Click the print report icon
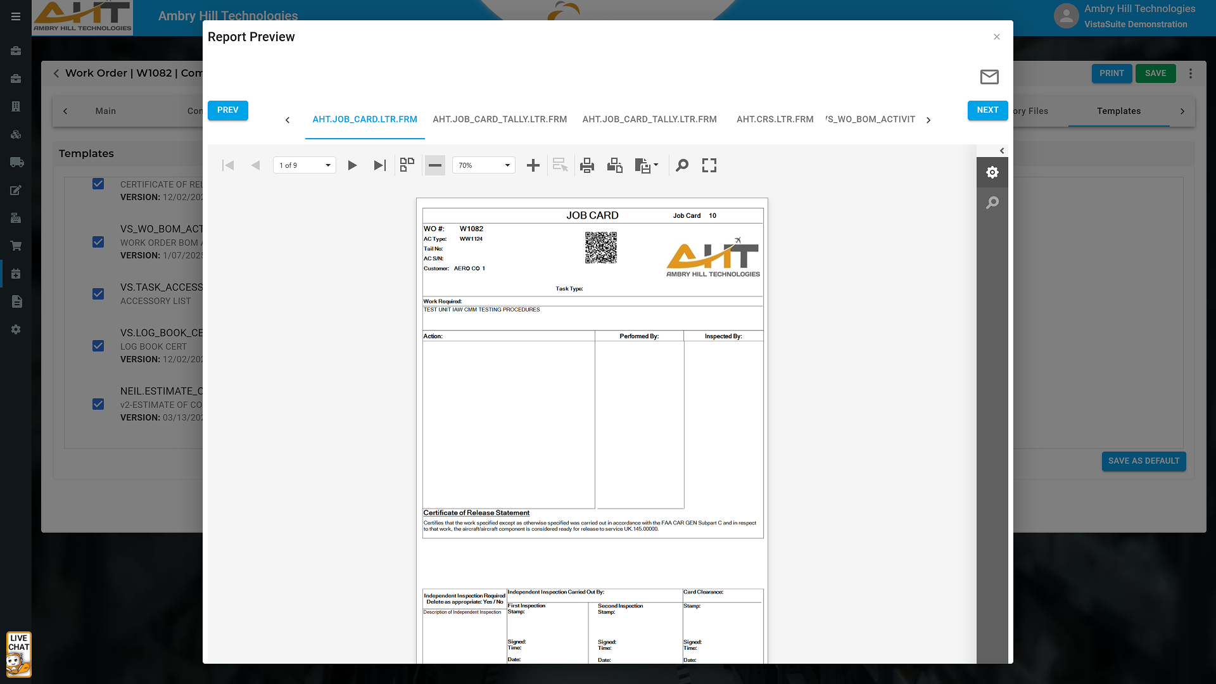The height and width of the screenshot is (684, 1216). [587, 165]
